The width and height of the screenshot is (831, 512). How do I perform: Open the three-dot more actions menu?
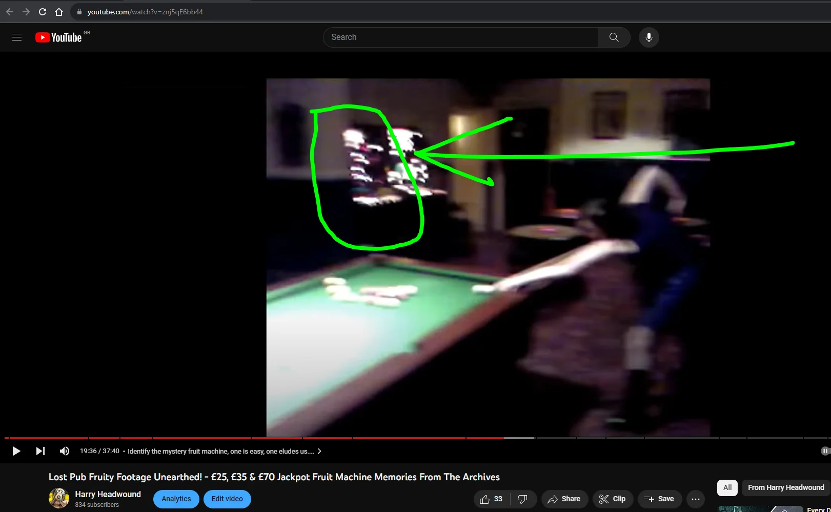(696, 499)
